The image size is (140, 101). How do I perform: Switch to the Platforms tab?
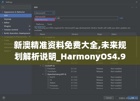point(40,24)
